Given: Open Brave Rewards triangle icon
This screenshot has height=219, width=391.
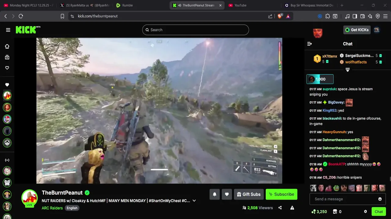Looking at the screenshot, I should pos(288,16).
